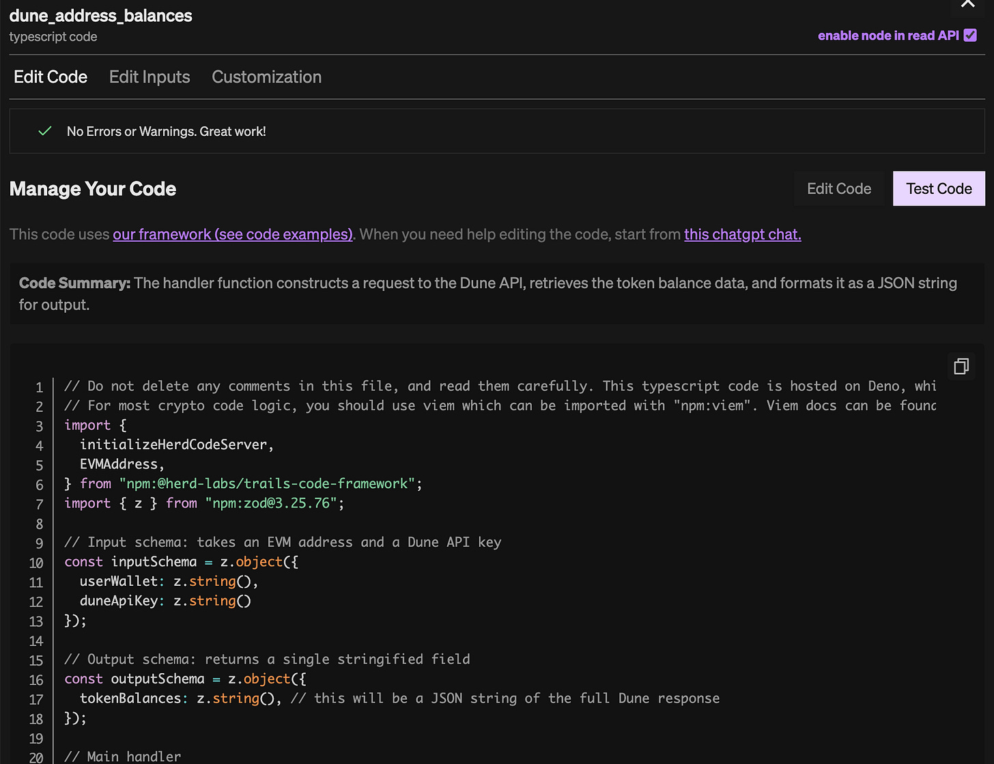Click the green checkmark status icon
This screenshot has height=764, width=994.
(45, 131)
